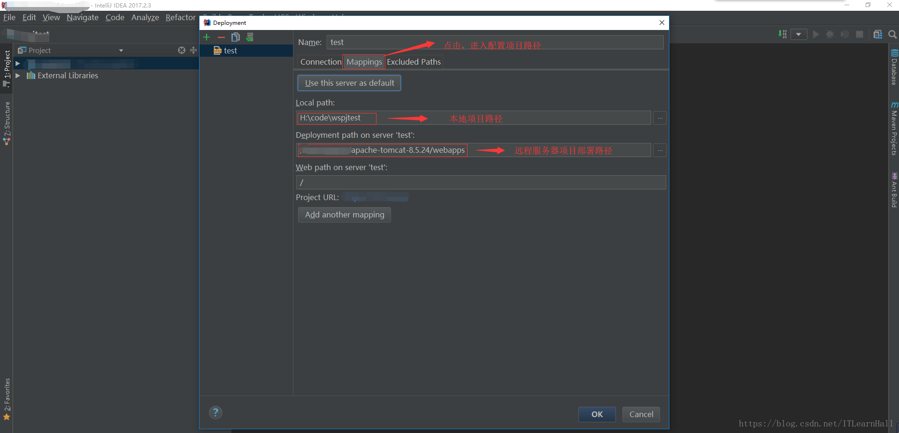Open the Refactor menu
899x433 pixels.
[x=181, y=17]
